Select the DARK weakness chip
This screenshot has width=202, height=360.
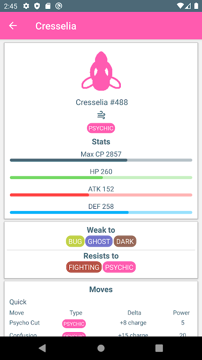pos(125,241)
